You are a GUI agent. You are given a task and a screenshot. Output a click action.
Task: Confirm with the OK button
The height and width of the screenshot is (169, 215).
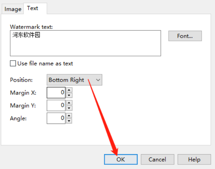click(121, 159)
